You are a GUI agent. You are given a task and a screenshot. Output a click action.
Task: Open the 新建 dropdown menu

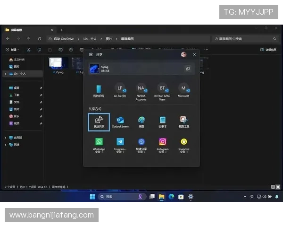pyautogui.click(x=14, y=49)
